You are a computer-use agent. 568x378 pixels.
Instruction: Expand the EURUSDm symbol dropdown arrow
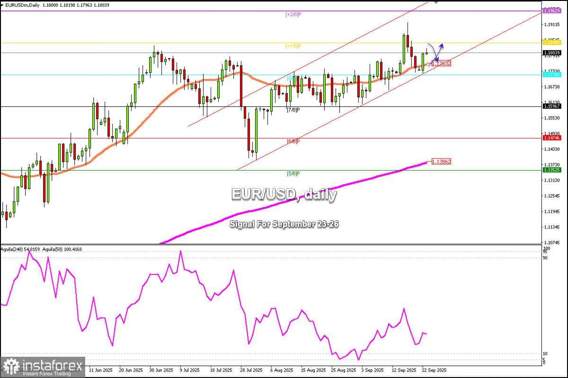pos(2,5)
